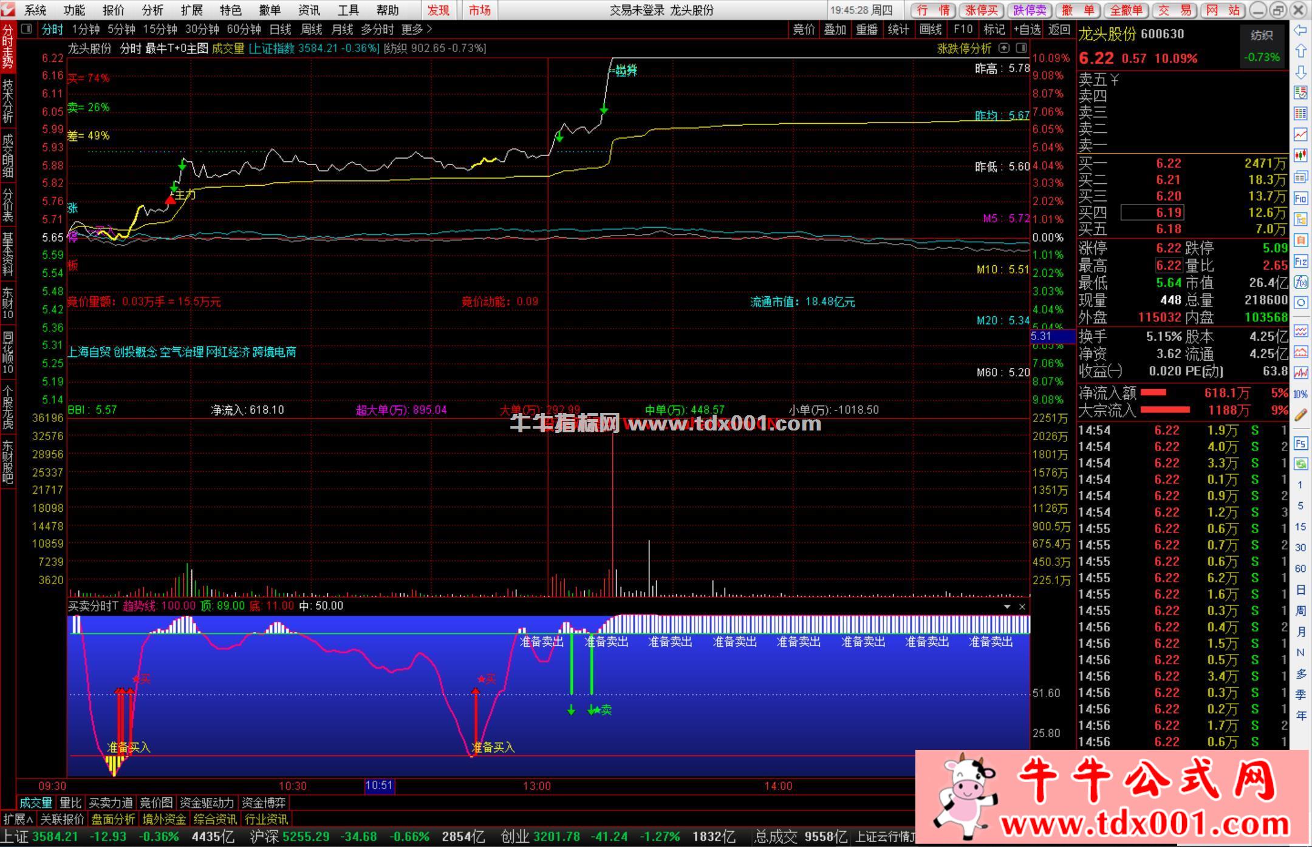Switch to the 5分钟 period tab
Screen dimensions: 1312x847
tap(121, 29)
